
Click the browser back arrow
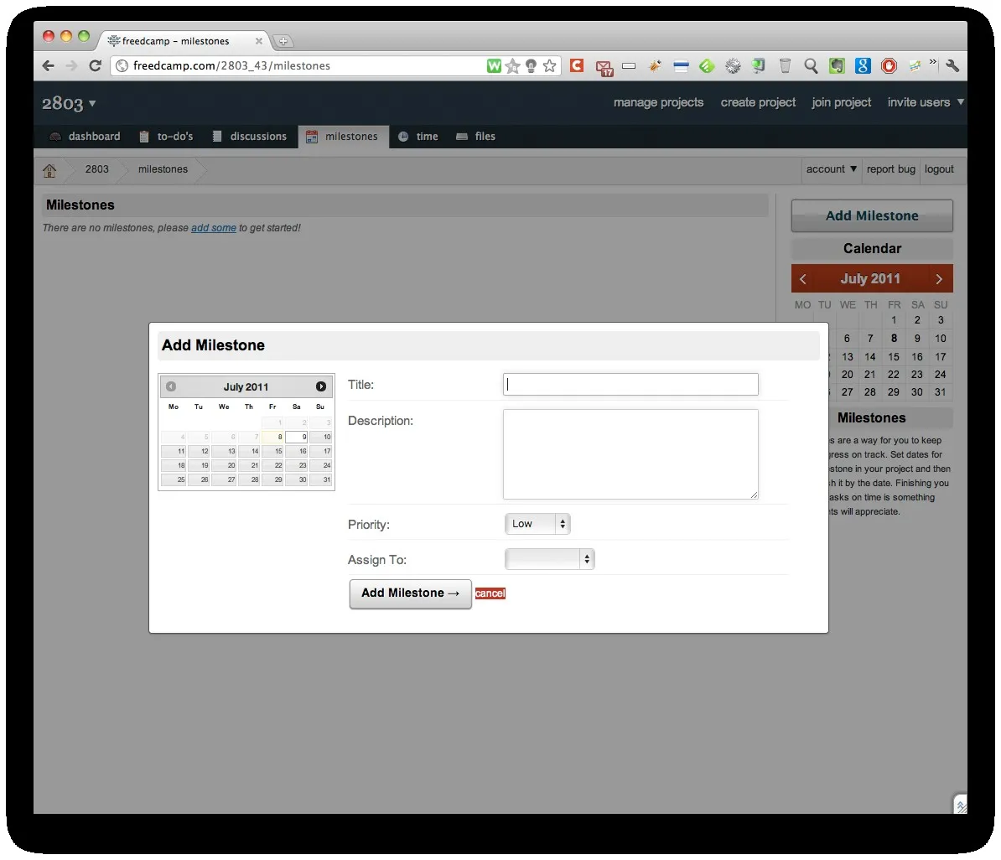49,65
